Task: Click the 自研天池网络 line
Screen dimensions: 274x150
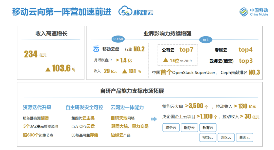Action: (x=123, y=118)
